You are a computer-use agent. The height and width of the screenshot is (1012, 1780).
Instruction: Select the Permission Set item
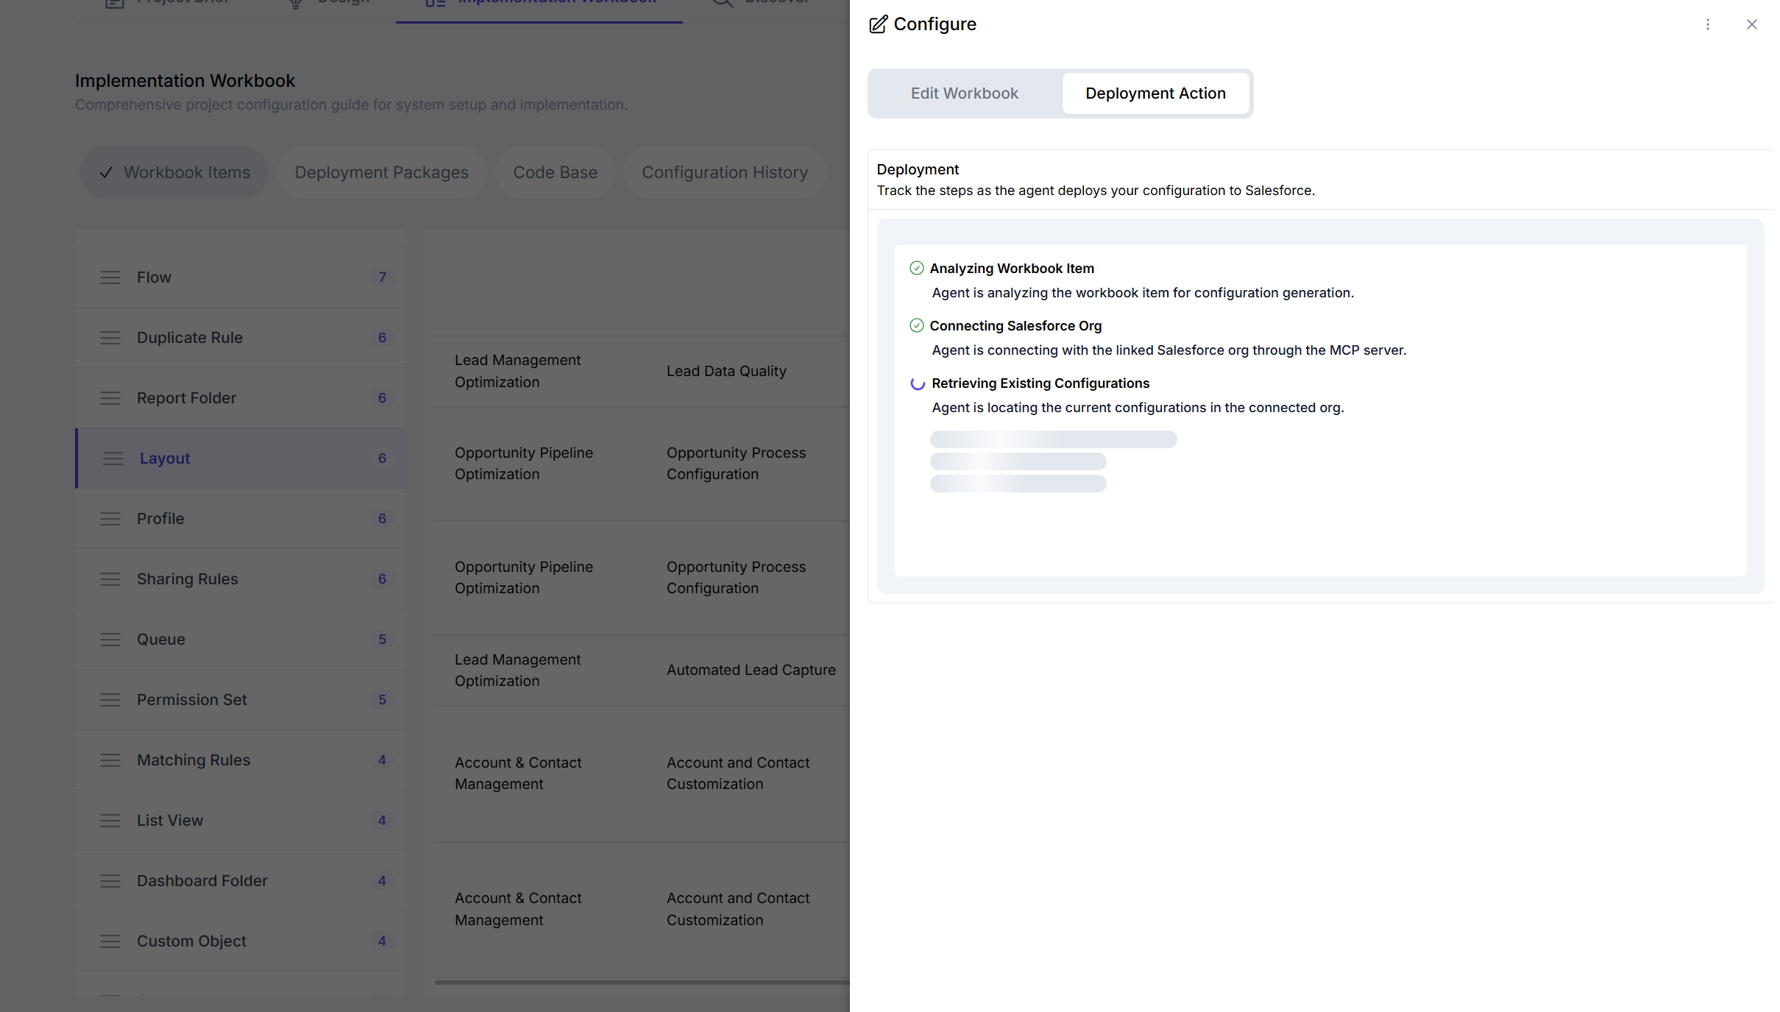[241, 700]
